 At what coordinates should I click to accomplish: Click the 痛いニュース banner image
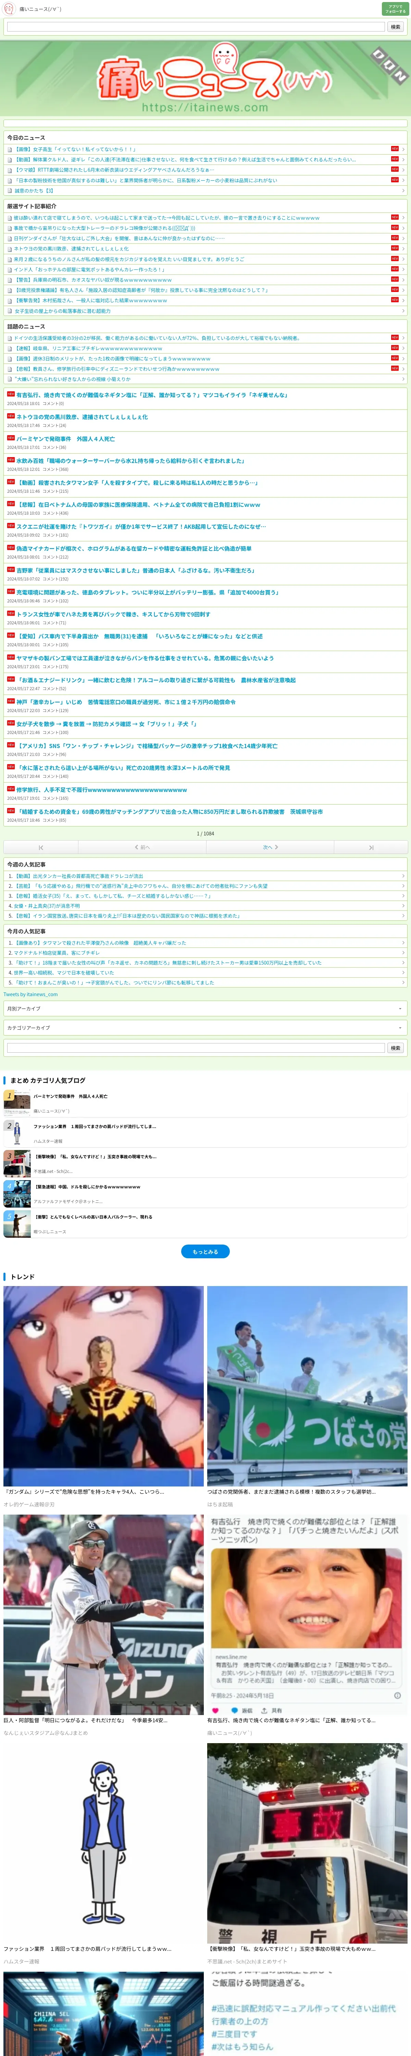click(x=205, y=78)
